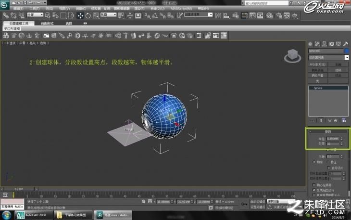The width and height of the screenshot is (351, 220).
Task: Open the 3ds Max application button
Action: pos(4,4)
